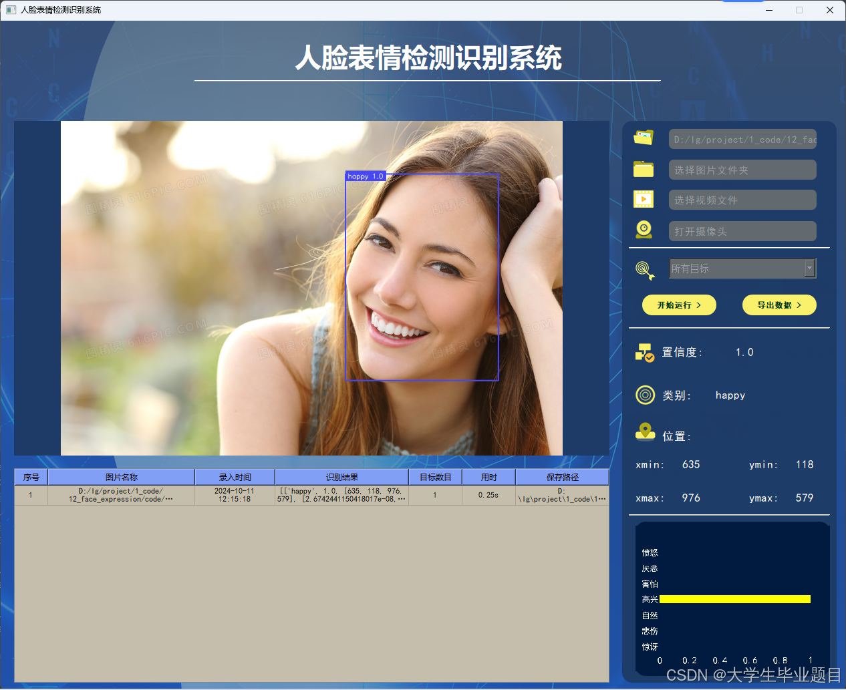Click the category (类别) circular icon
This screenshot has width=846, height=690.
(645, 395)
